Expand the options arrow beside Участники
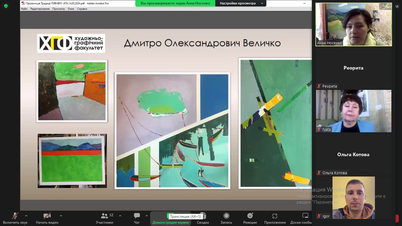This screenshot has width=402, height=226. [120, 216]
